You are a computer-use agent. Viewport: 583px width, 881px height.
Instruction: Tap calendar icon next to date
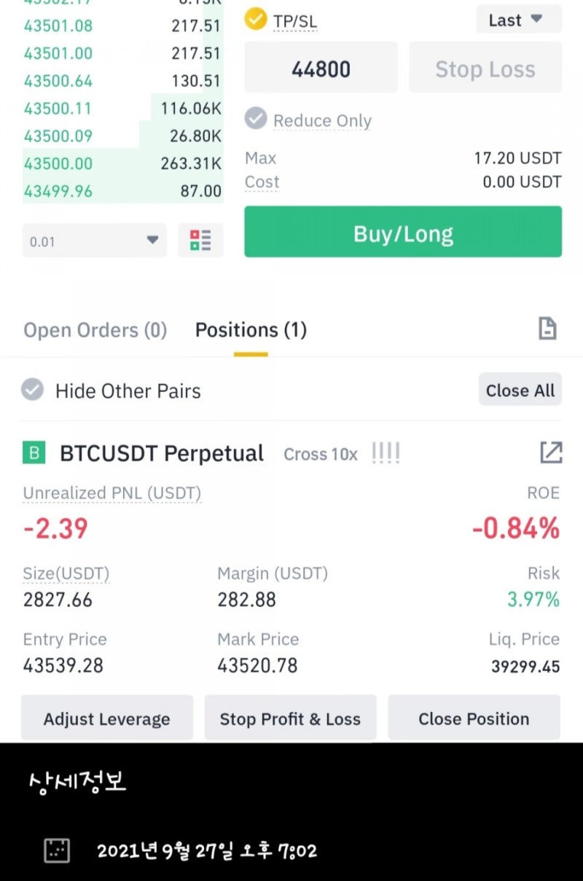(57, 850)
